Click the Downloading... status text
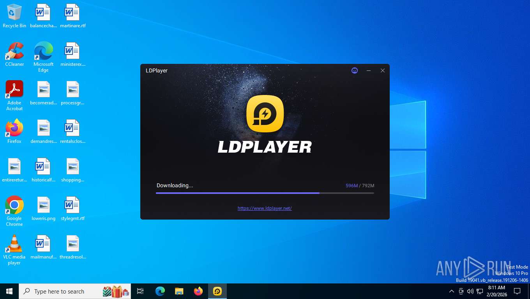530x299 pixels. (x=175, y=185)
